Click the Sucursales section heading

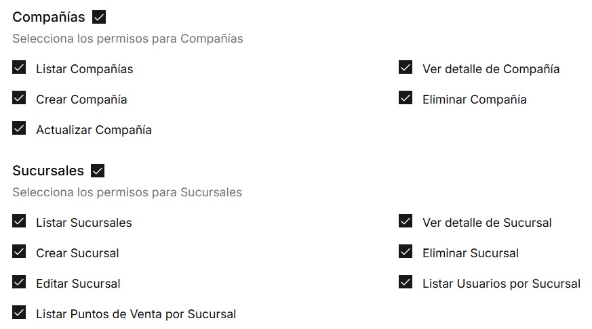point(48,171)
